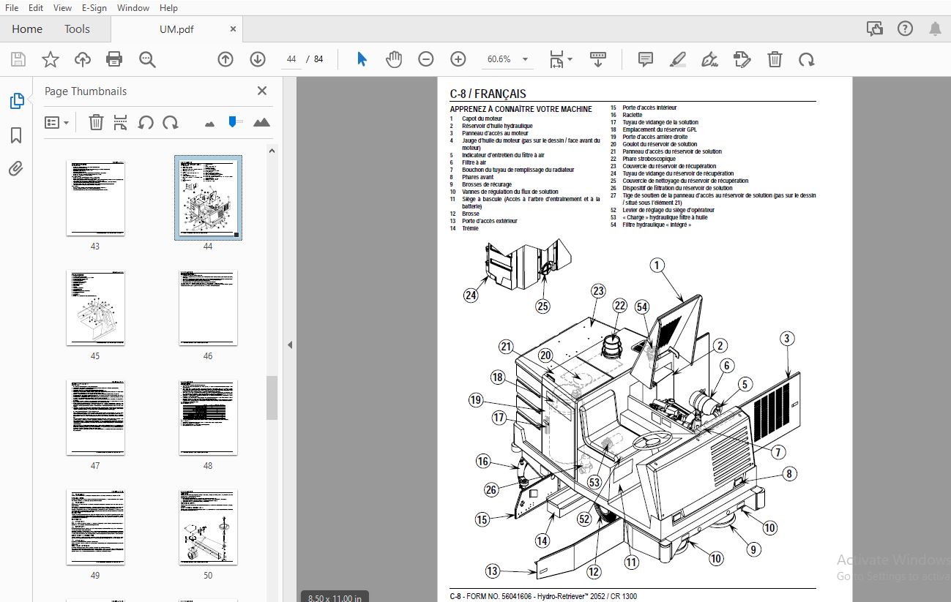Collapse the navigation pane arrow
Image resolution: width=951 pixels, height=602 pixels.
tap(290, 345)
